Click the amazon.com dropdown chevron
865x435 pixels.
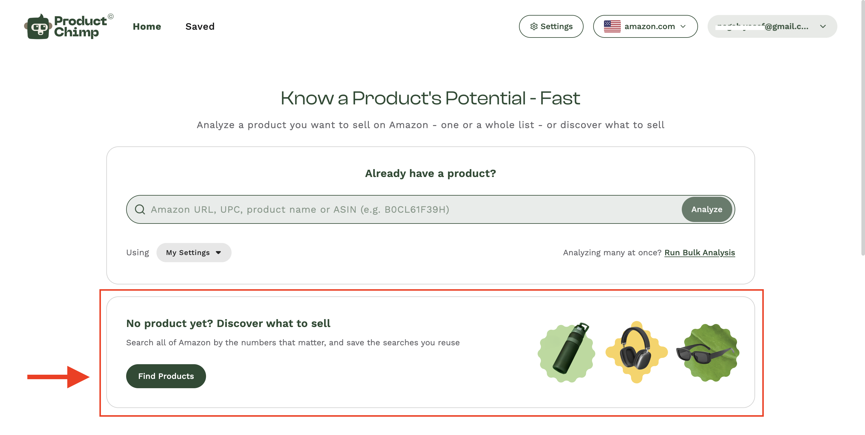click(x=683, y=26)
